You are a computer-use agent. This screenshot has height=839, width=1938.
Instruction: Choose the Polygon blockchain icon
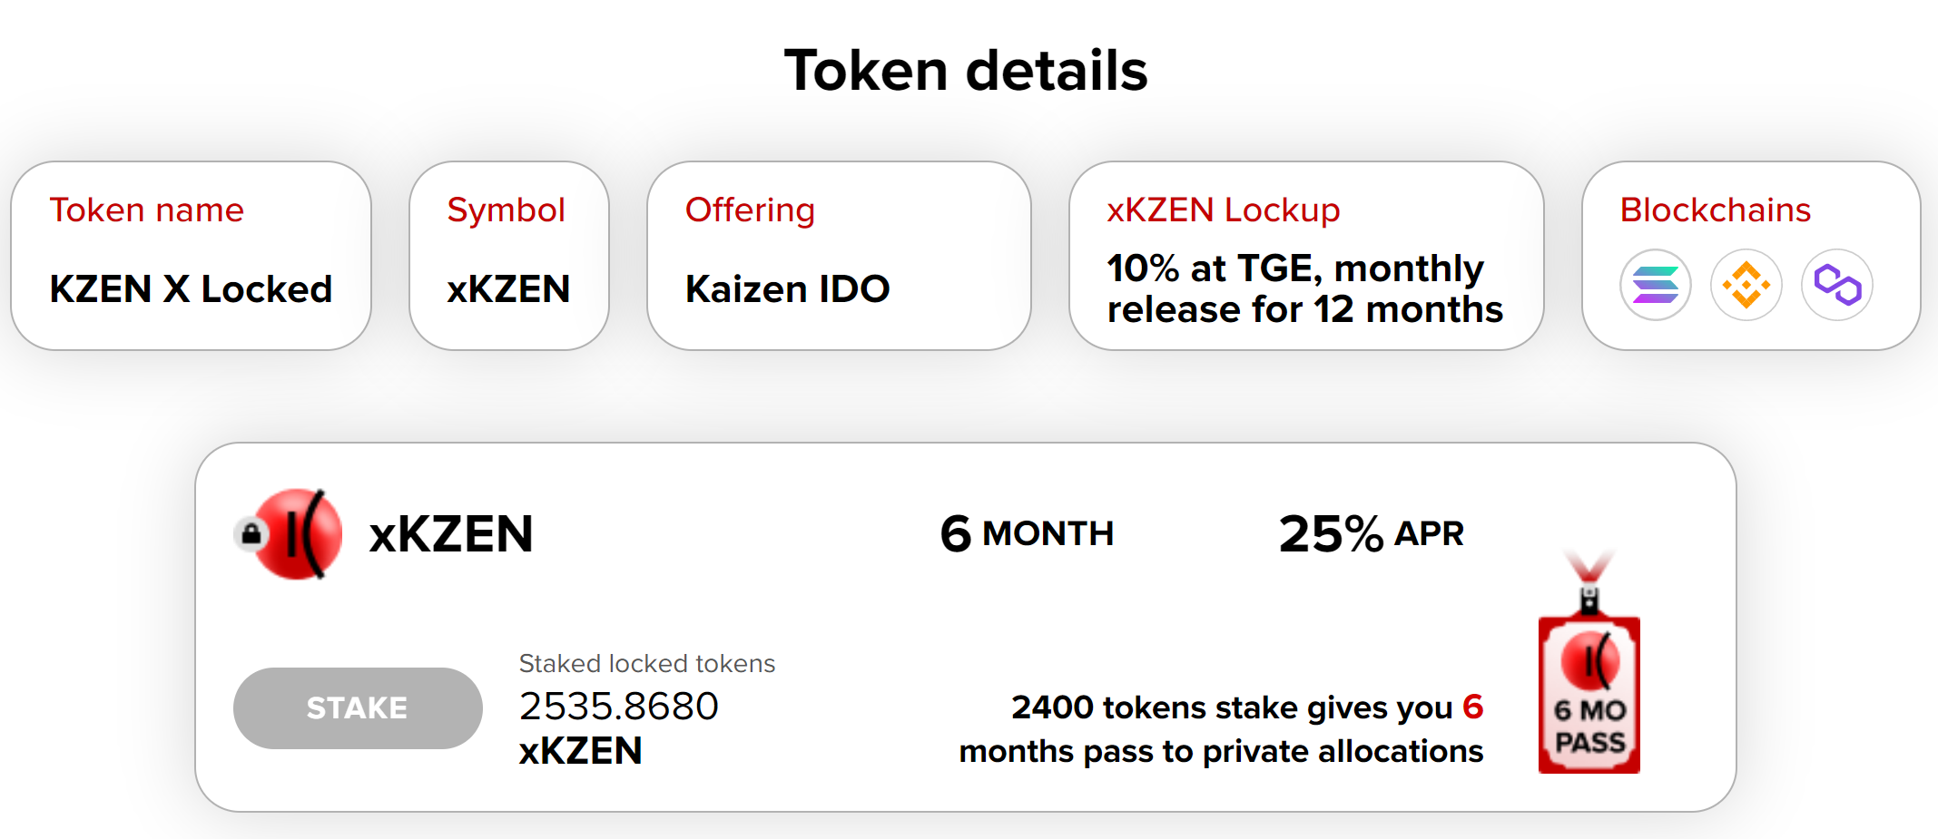point(1837,285)
